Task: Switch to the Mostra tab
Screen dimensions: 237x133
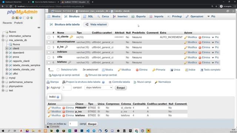Action: pos(54,16)
